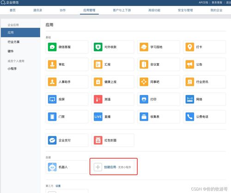
Task: Click the 公费电话 label
Action: (202, 117)
